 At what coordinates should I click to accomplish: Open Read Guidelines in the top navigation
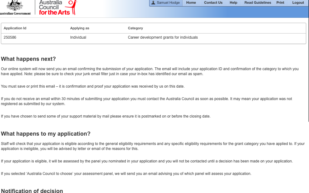(257, 2)
